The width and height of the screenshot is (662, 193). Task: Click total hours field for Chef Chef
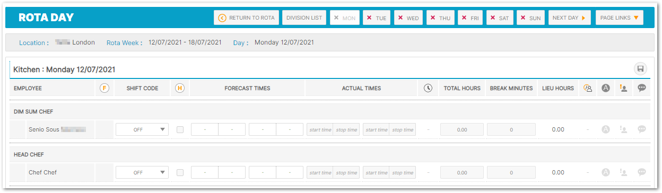[462, 173]
